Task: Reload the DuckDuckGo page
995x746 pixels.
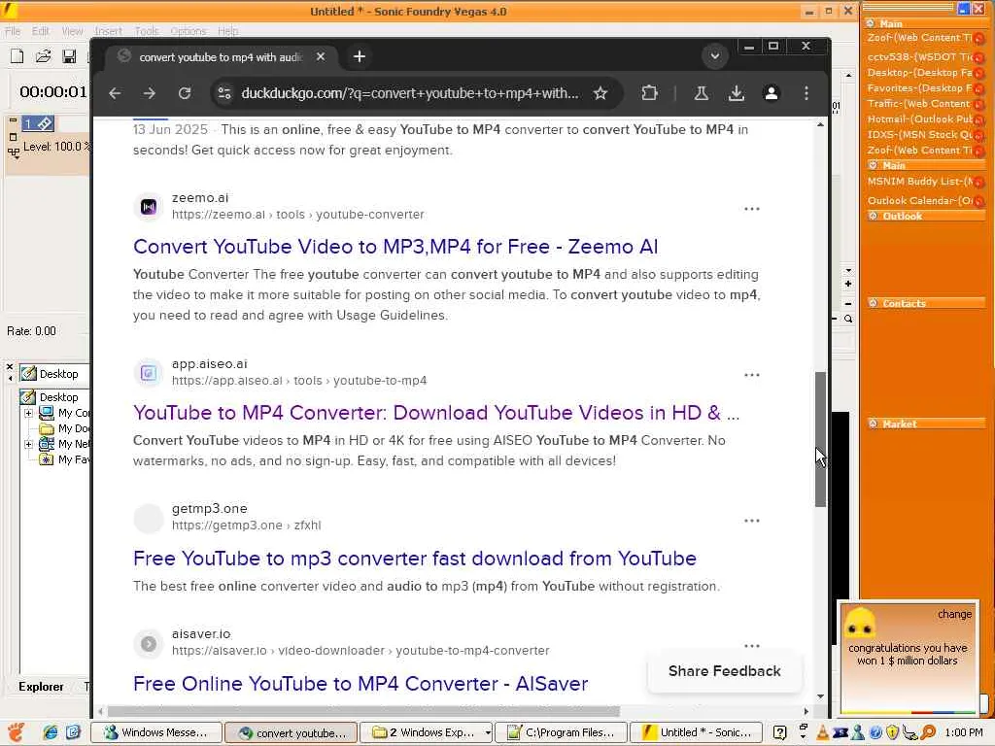Action: (x=185, y=93)
